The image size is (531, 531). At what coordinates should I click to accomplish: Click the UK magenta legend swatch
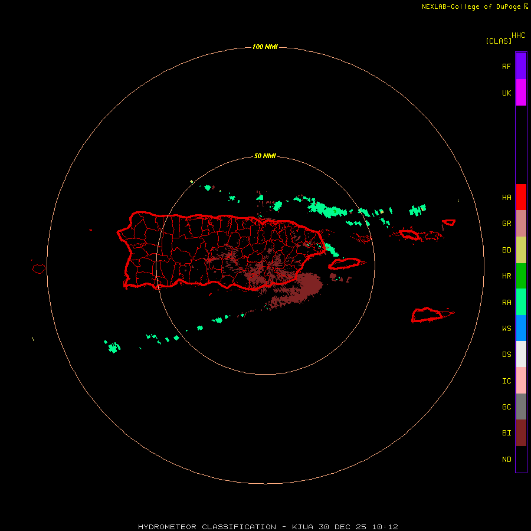tap(521, 93)
